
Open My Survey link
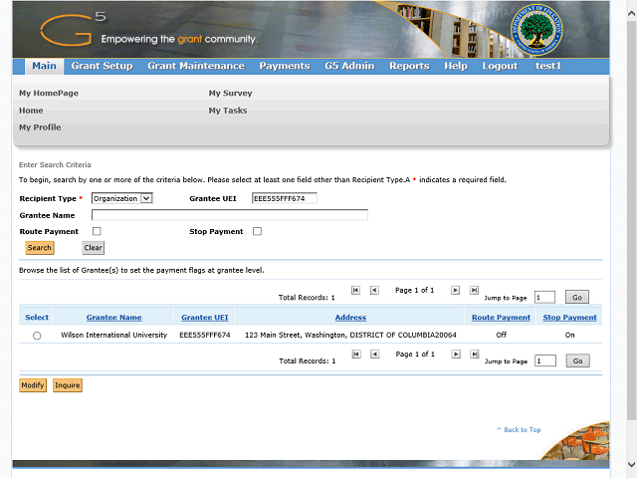tap(230, 93)
